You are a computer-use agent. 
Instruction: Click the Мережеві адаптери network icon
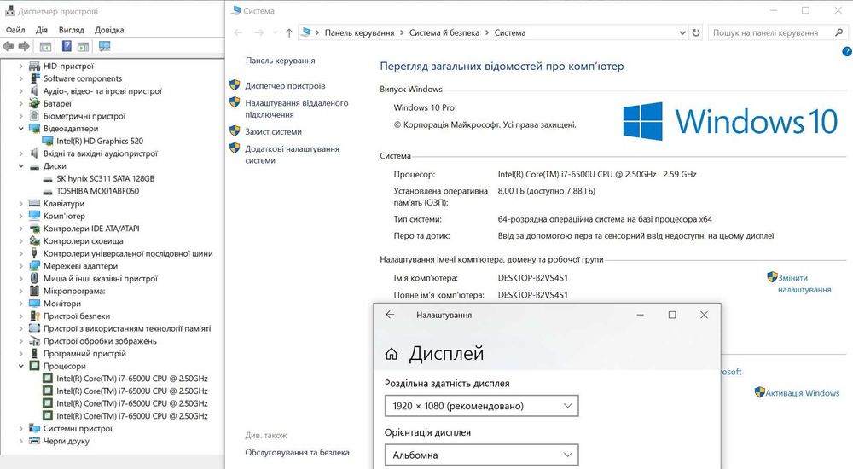tap(34, 266)
